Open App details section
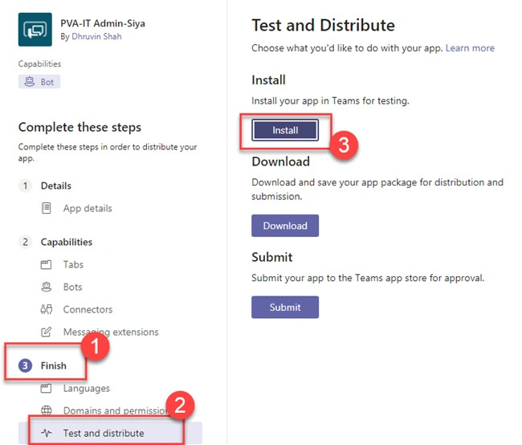Viewport: 522px width, 445px height. coord(88,208)
